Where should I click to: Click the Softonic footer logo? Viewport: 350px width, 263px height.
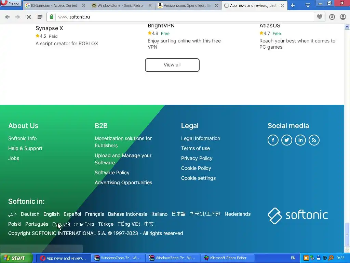tap(298, 216)
